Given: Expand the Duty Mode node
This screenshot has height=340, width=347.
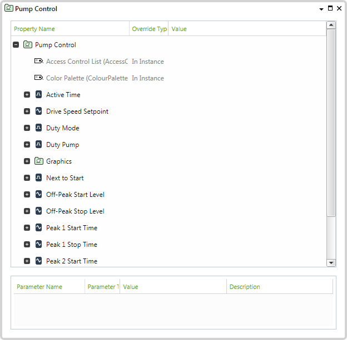Looking at the screenshot, I should click(27, 128).
